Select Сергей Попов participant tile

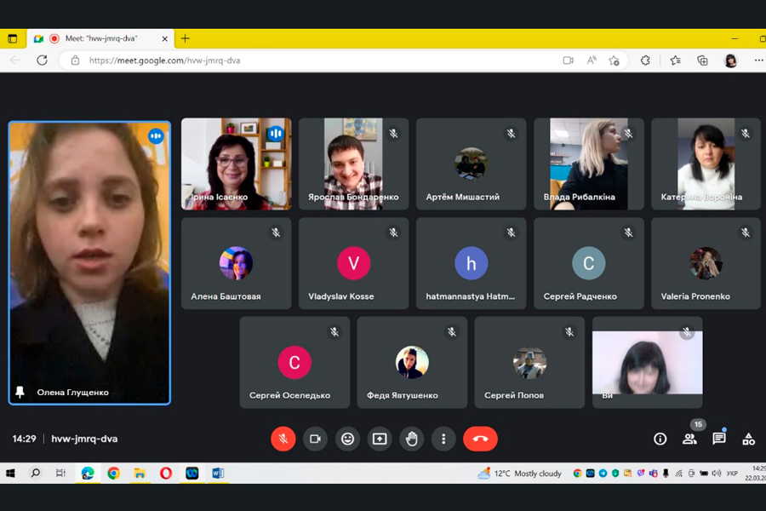click(x=529, y=362)
